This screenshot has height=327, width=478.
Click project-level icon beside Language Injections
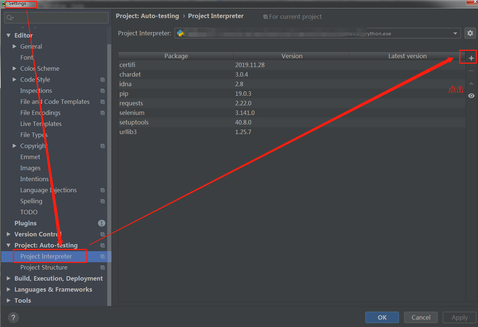coord(102,190)
